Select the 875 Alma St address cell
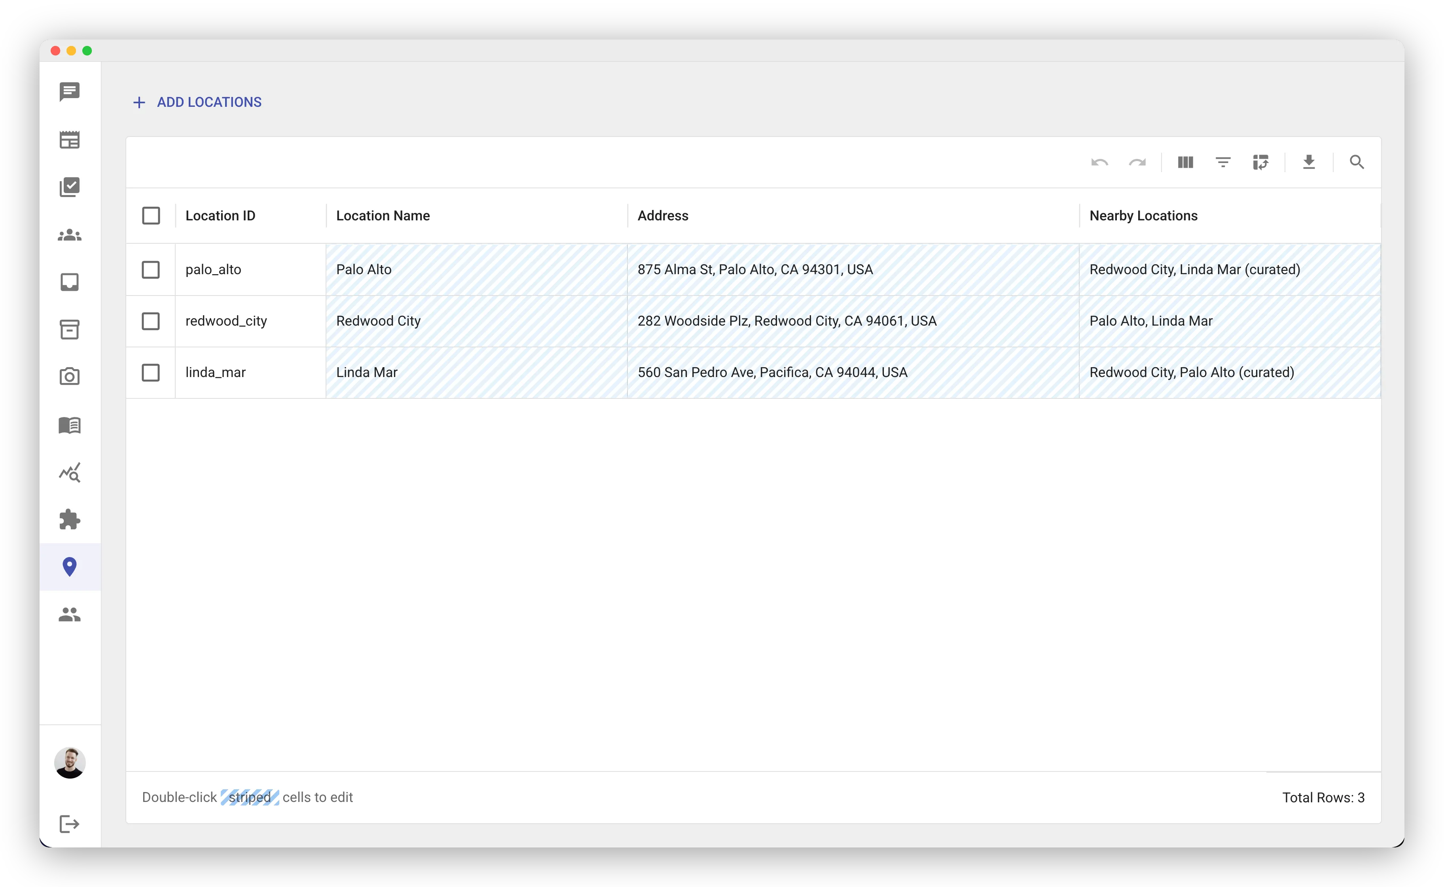 (x=853, y=269)
